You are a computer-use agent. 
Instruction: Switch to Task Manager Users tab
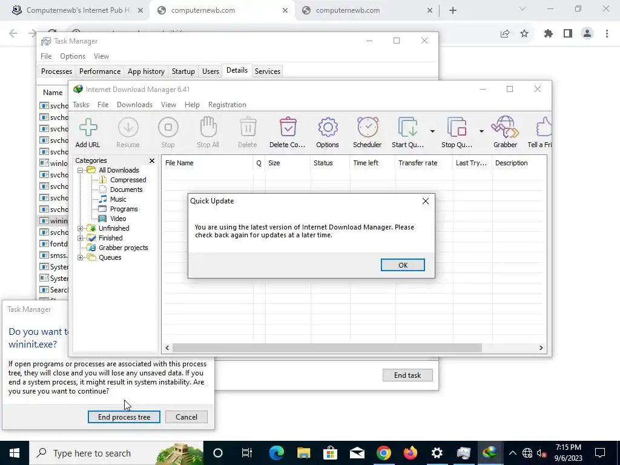click(210, 71)
